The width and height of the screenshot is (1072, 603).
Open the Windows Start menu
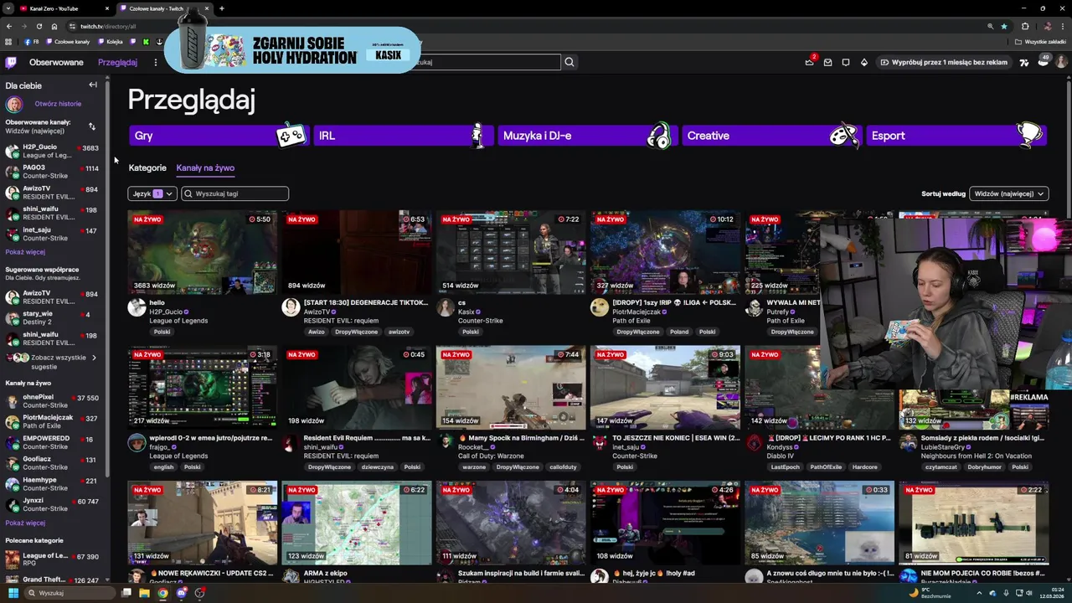[x=13, y=593]
